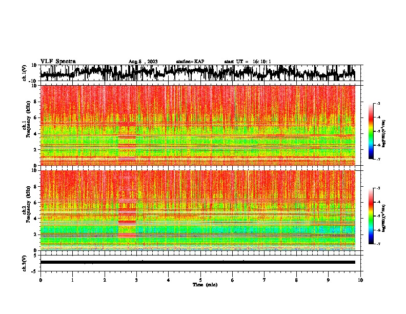Click the ch.1 frequency axis "6" tick label

point(36,117)
